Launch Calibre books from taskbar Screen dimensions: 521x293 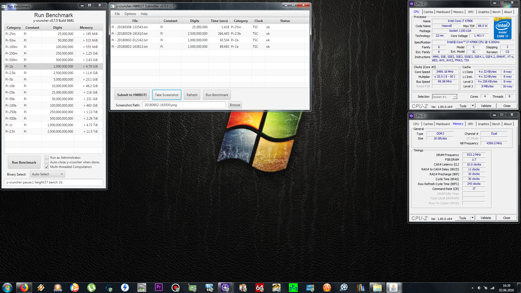[x=361, y=288]
